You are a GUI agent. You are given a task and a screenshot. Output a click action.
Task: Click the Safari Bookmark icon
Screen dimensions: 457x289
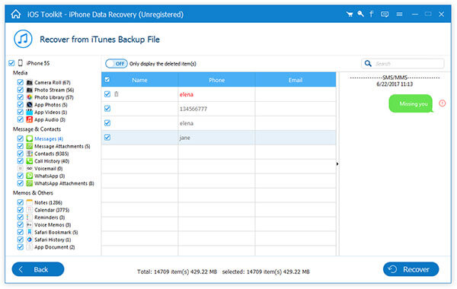(30, 232)
